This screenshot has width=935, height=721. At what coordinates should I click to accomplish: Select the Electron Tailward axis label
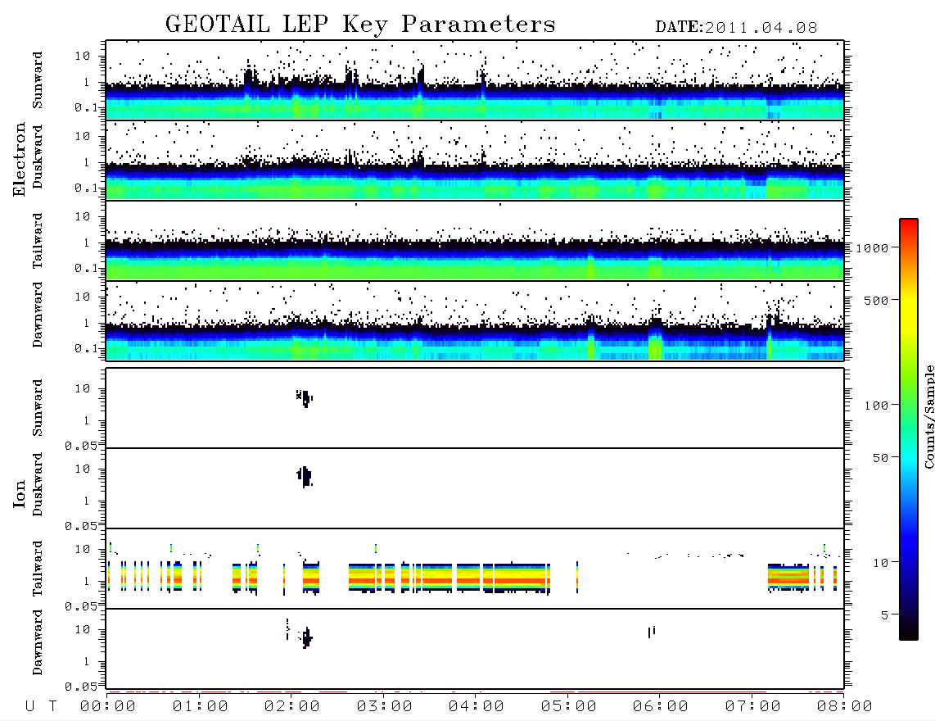coord(38,240)
